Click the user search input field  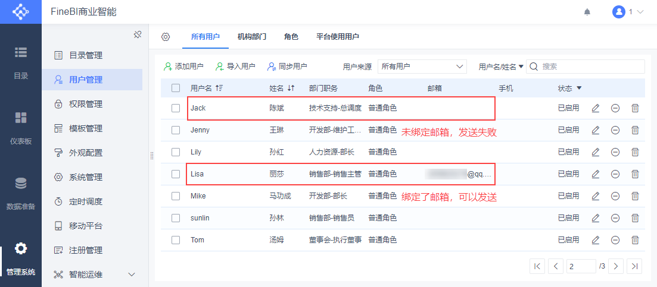[590, 67]
